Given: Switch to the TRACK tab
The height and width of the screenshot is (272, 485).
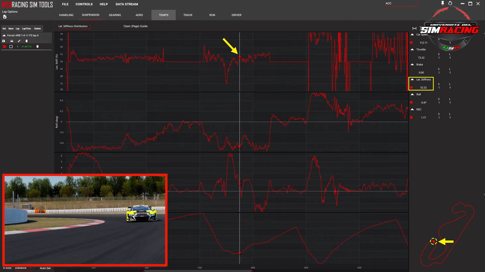Looking at the screenshot, I should tap(188, 15).
